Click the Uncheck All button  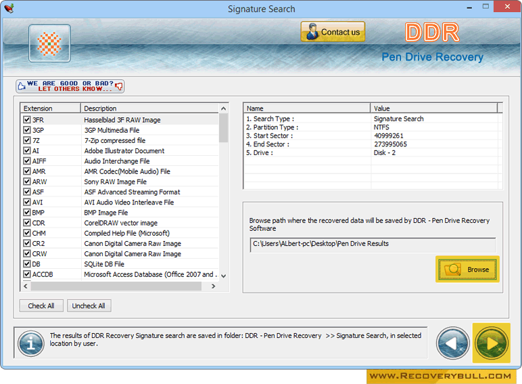tap(89, 305)
